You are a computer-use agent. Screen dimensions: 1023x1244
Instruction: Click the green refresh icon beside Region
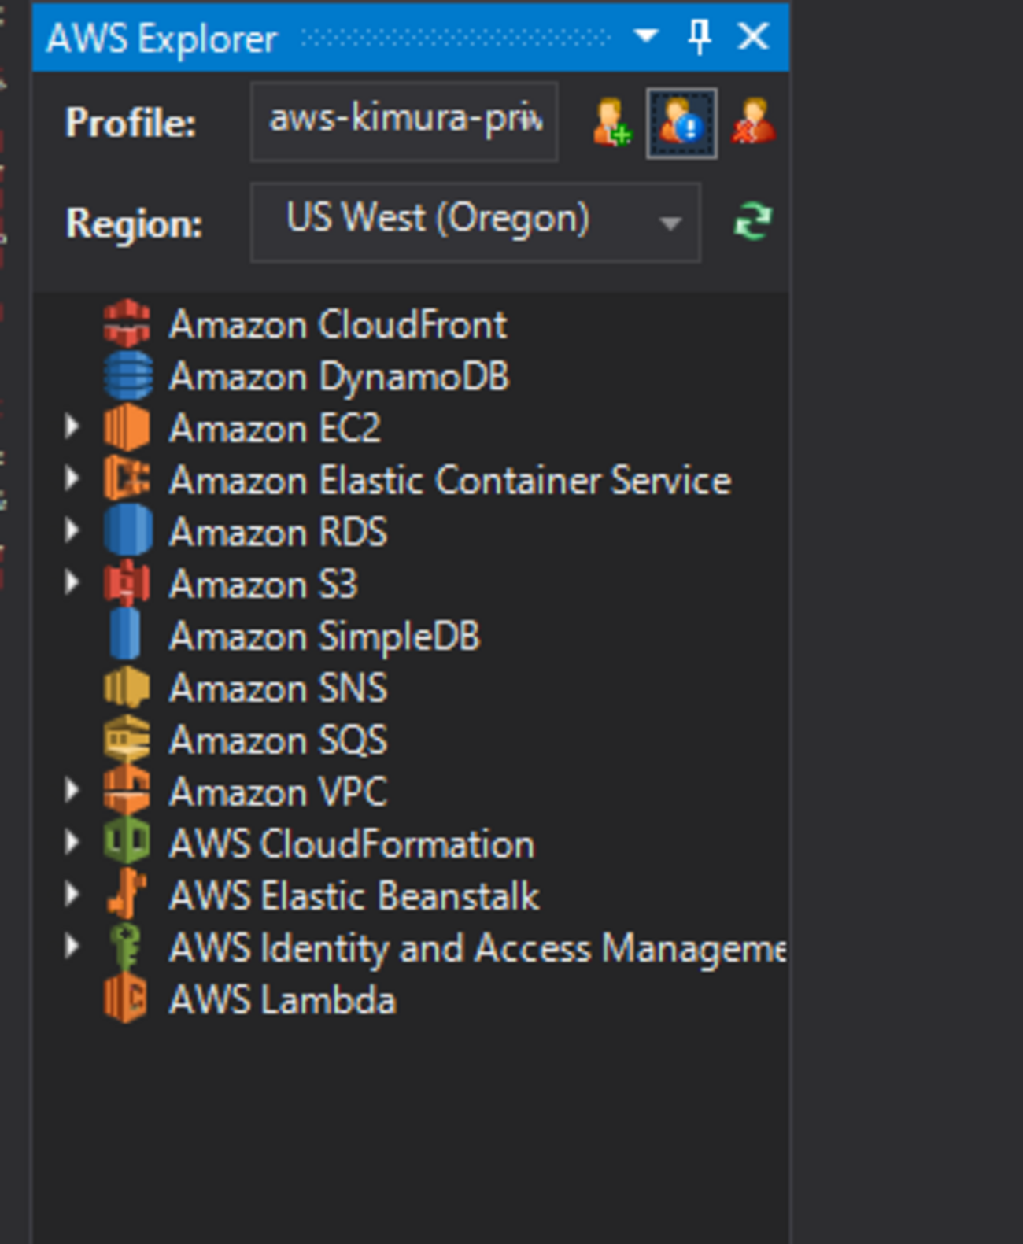point(753,221)
